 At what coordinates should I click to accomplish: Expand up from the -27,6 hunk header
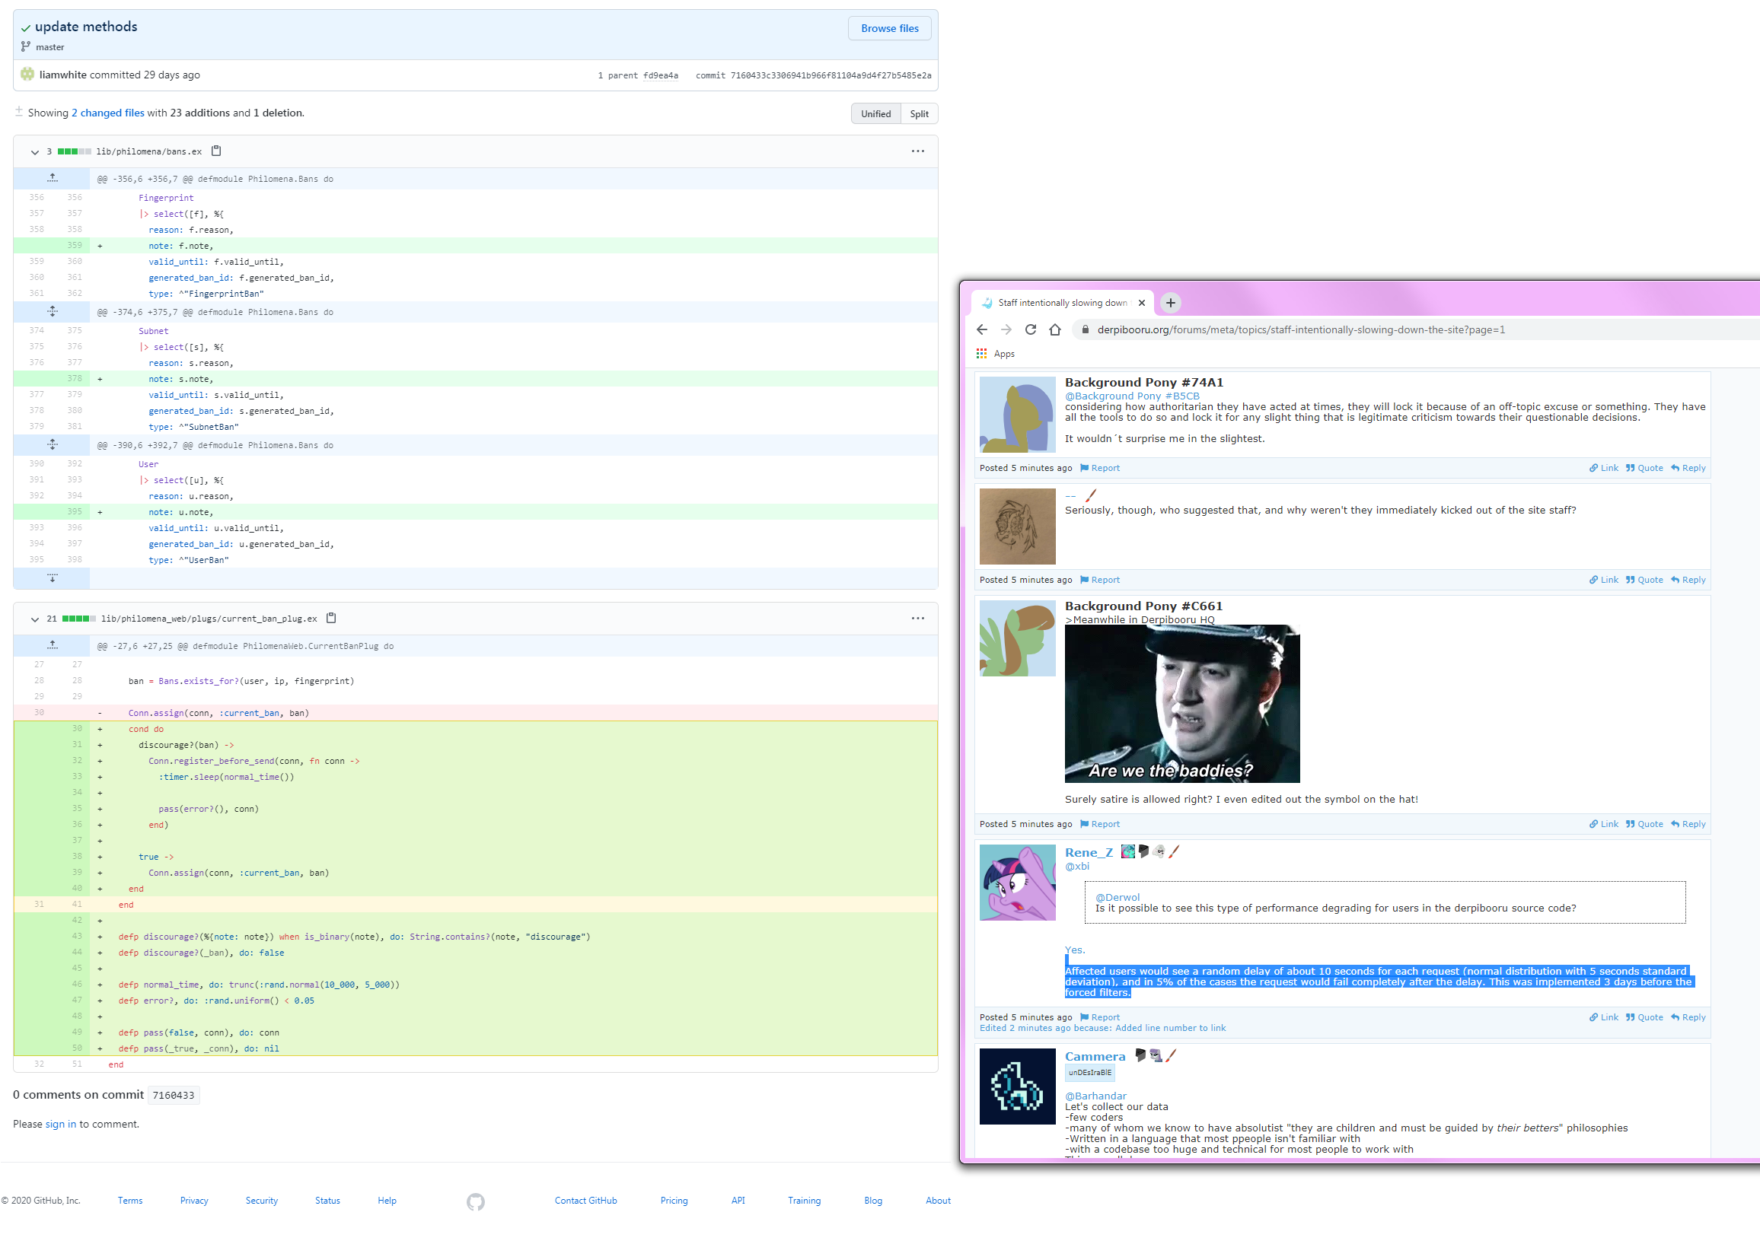click(x=52, y=646)
